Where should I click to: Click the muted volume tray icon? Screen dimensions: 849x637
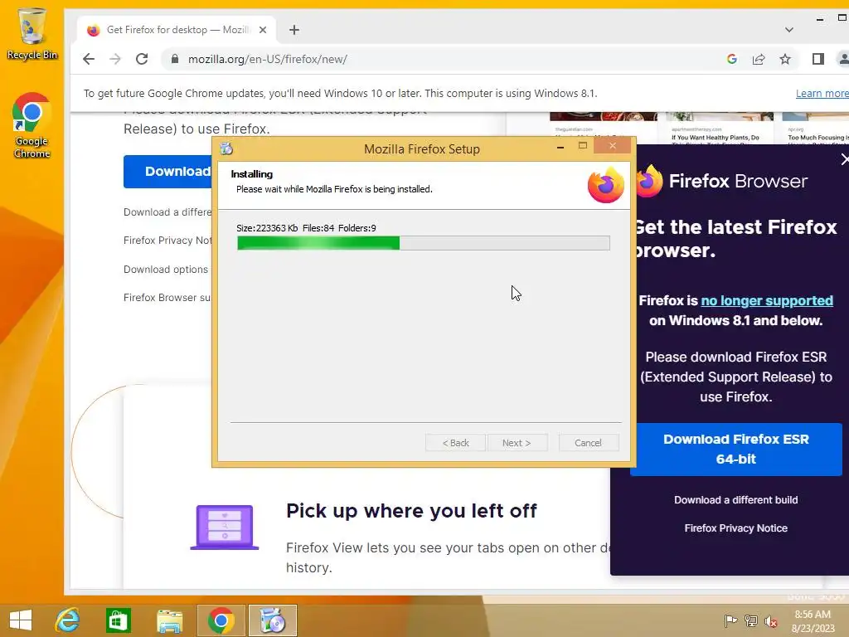pos(771,621)
